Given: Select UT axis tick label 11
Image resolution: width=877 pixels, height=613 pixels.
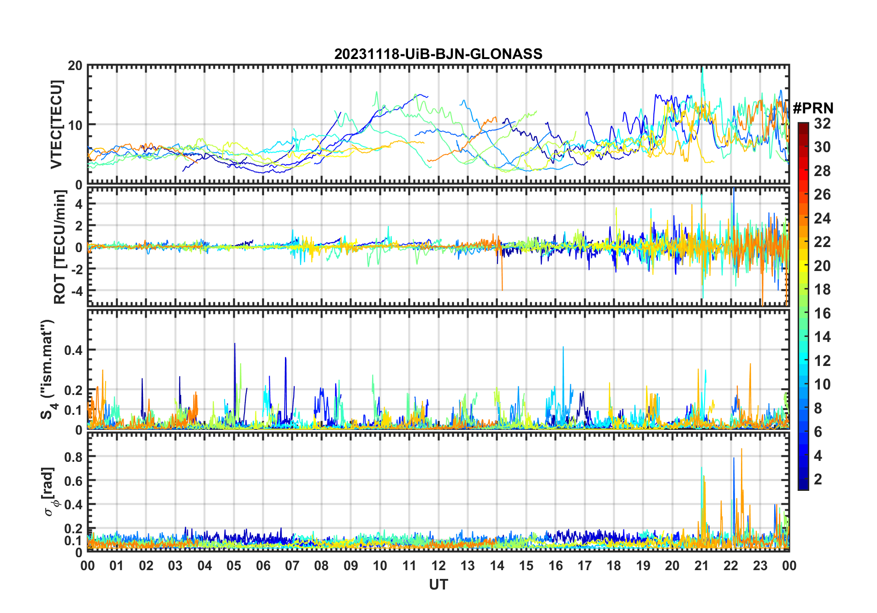Looking at the screenshot, I should pyautogui.click(x=409, y=566).
